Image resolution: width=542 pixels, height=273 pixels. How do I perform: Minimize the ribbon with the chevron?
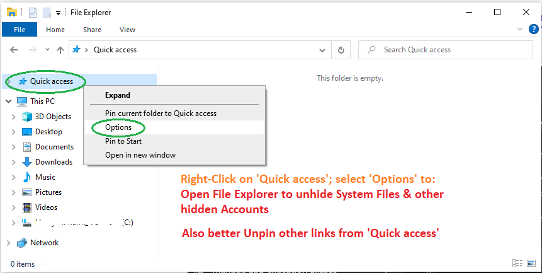click(x=519, y=30)
